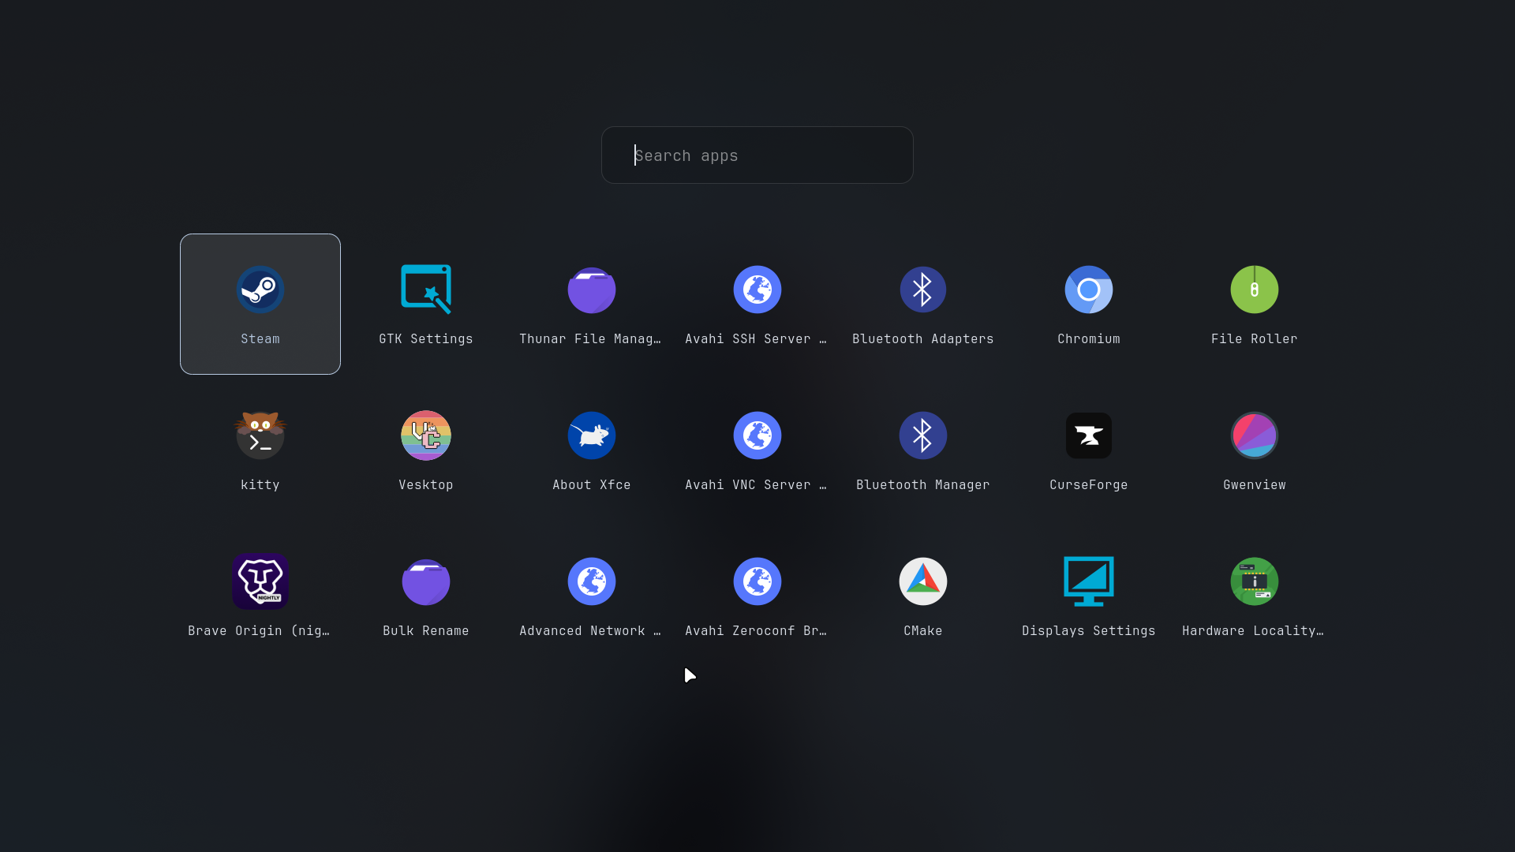1515x852 pixels.
Task: Open Thunar File Manager icon
Action: 592,290
